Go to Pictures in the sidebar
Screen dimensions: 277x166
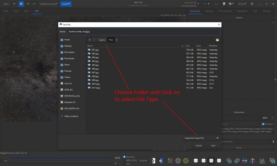(68, 71)
